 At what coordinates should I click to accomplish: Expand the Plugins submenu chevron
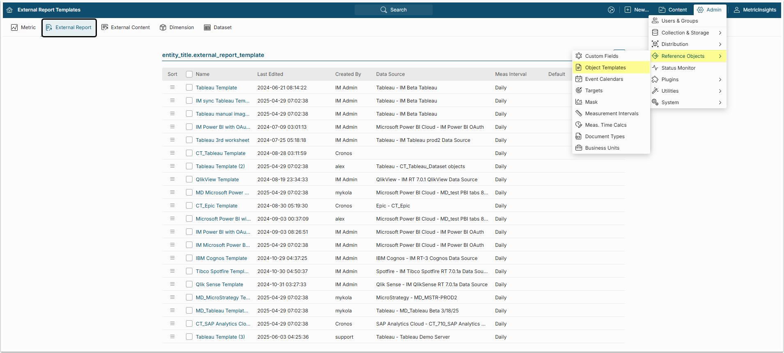pos(720,80)
